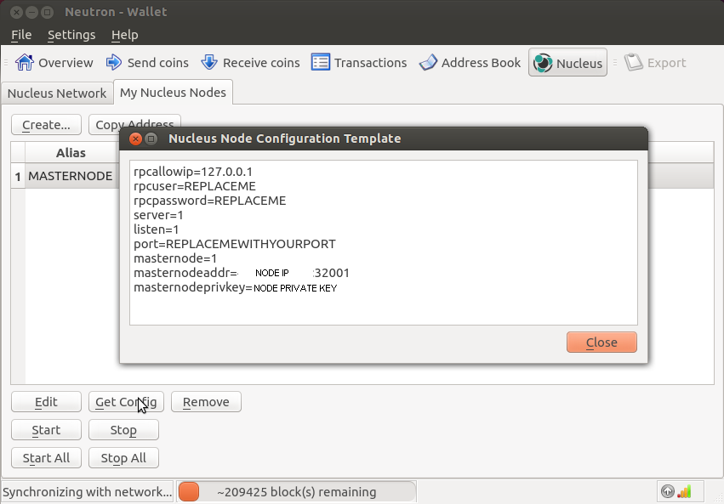Open the File menu
The height and width of the screenshot is (504, 724).
click(x=21, y=35)
